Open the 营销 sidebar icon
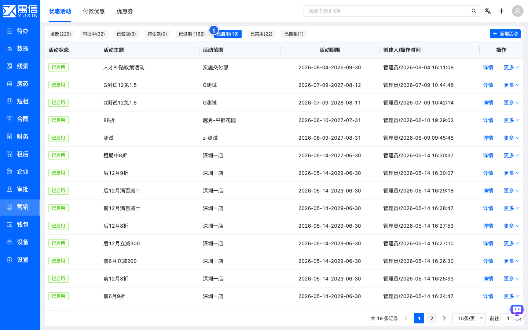This screenshot has width=528, height=330. pos(10,207)
